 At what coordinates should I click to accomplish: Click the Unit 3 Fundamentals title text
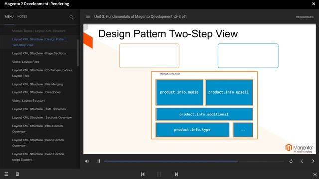tap(141, 17)
